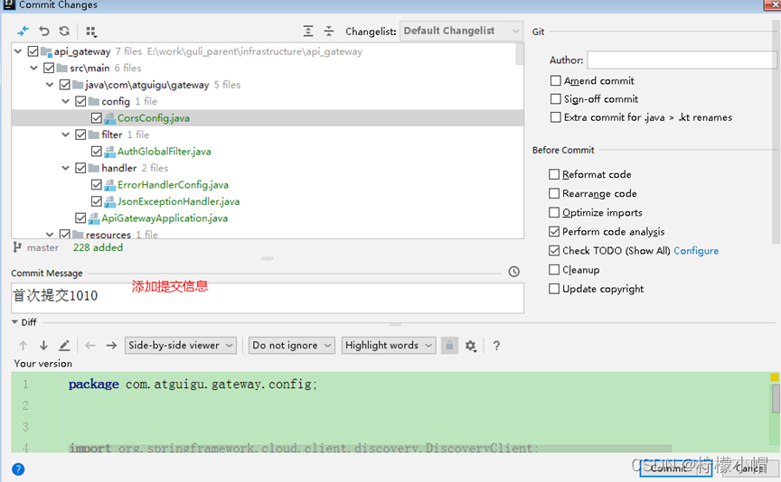Viewport: 781px width, 482px height.
Task: Toggle checkbox for ApiGatewayApplication.java
Action: point(80,218)
